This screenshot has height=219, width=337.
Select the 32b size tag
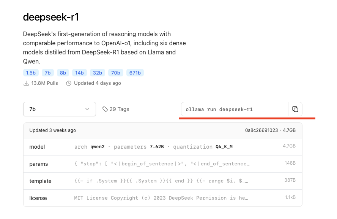[x=97, y=73]
